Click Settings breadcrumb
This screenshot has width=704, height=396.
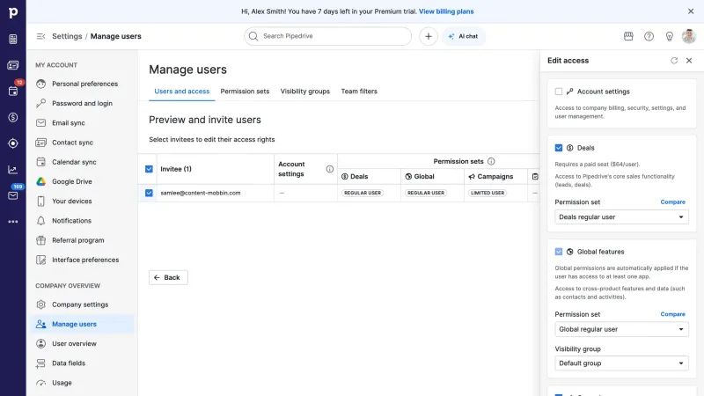[x=67, y=36]
